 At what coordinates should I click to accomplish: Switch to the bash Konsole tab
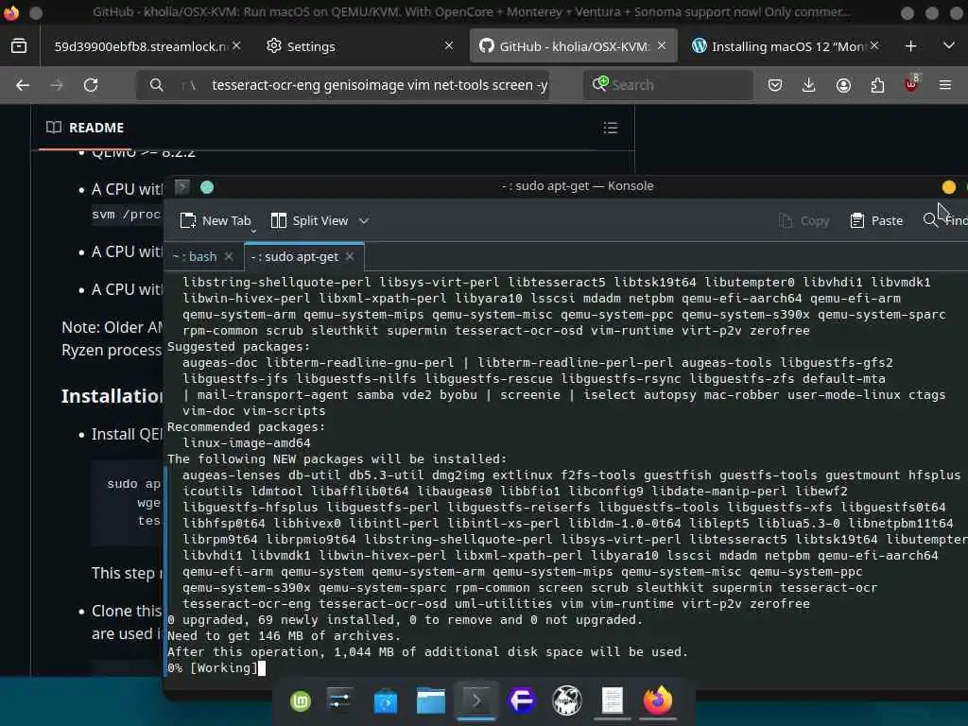[x=195, y=256]
